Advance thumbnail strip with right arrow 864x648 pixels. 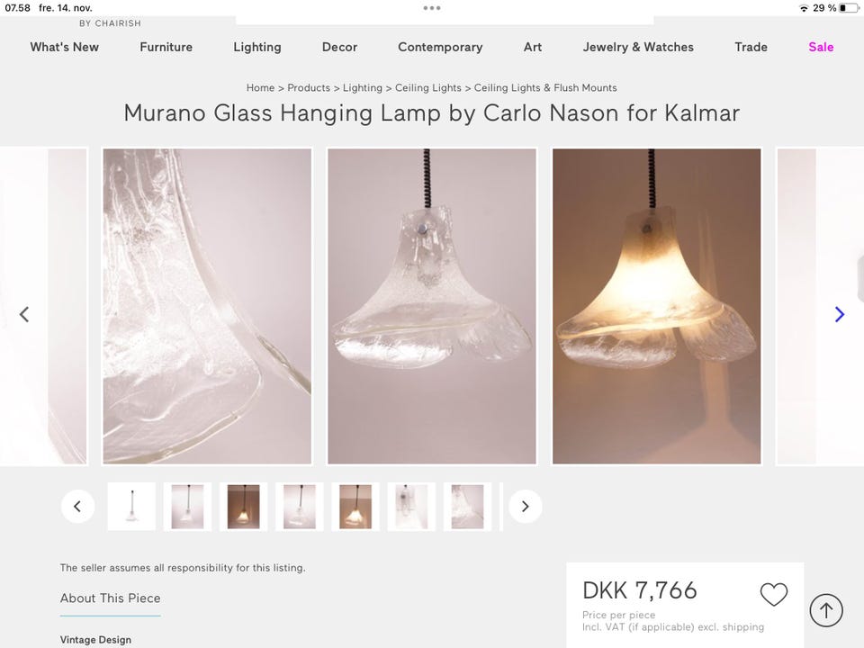(x=525, y=507)
